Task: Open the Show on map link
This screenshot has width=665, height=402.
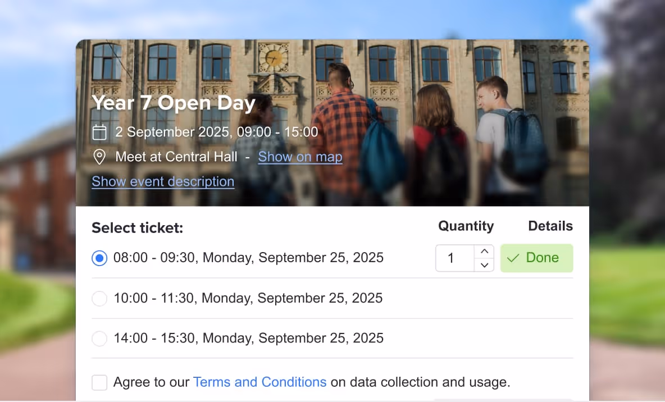Action: [300, 157]
